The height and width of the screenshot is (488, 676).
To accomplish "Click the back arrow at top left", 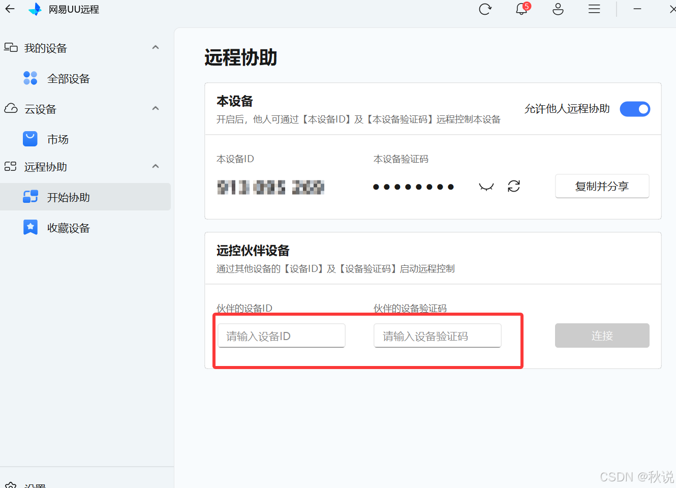I will pyautogui.click(x=10, y=9).
